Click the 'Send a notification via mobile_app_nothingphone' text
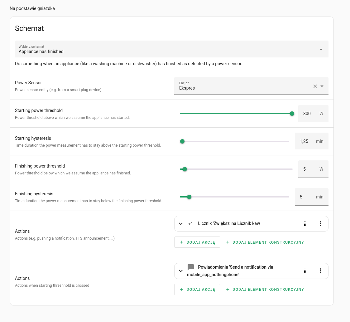The height and width of the screenshot is (322, 350). (230, 271)
